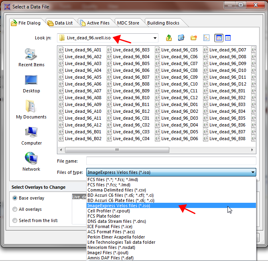Switch to the Data List tab

coord(60,23)
